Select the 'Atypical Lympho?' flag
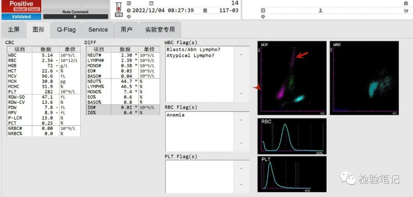Screen dimensions: 413x197 click(x=190, y=55)
